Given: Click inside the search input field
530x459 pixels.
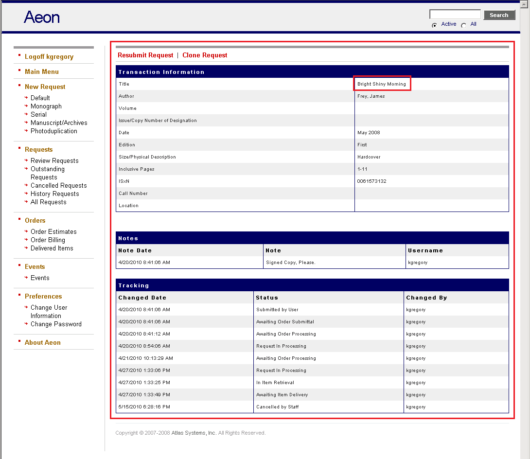Looking at the screenshot, I should pyautogui.click(x=454, y=14).
